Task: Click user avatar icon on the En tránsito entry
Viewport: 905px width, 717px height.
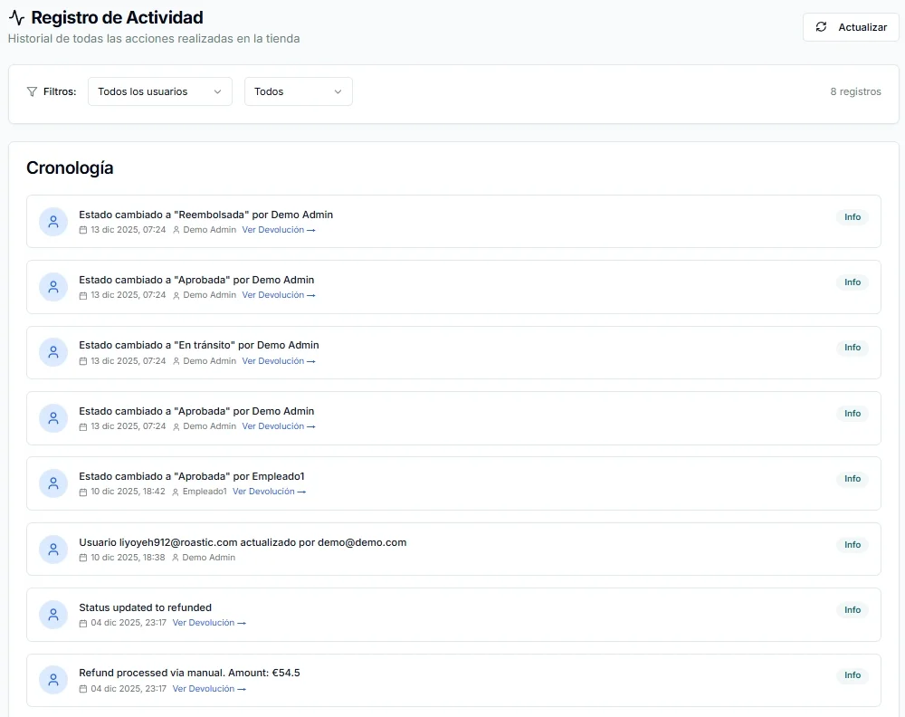Action: (x=53, y=352)
